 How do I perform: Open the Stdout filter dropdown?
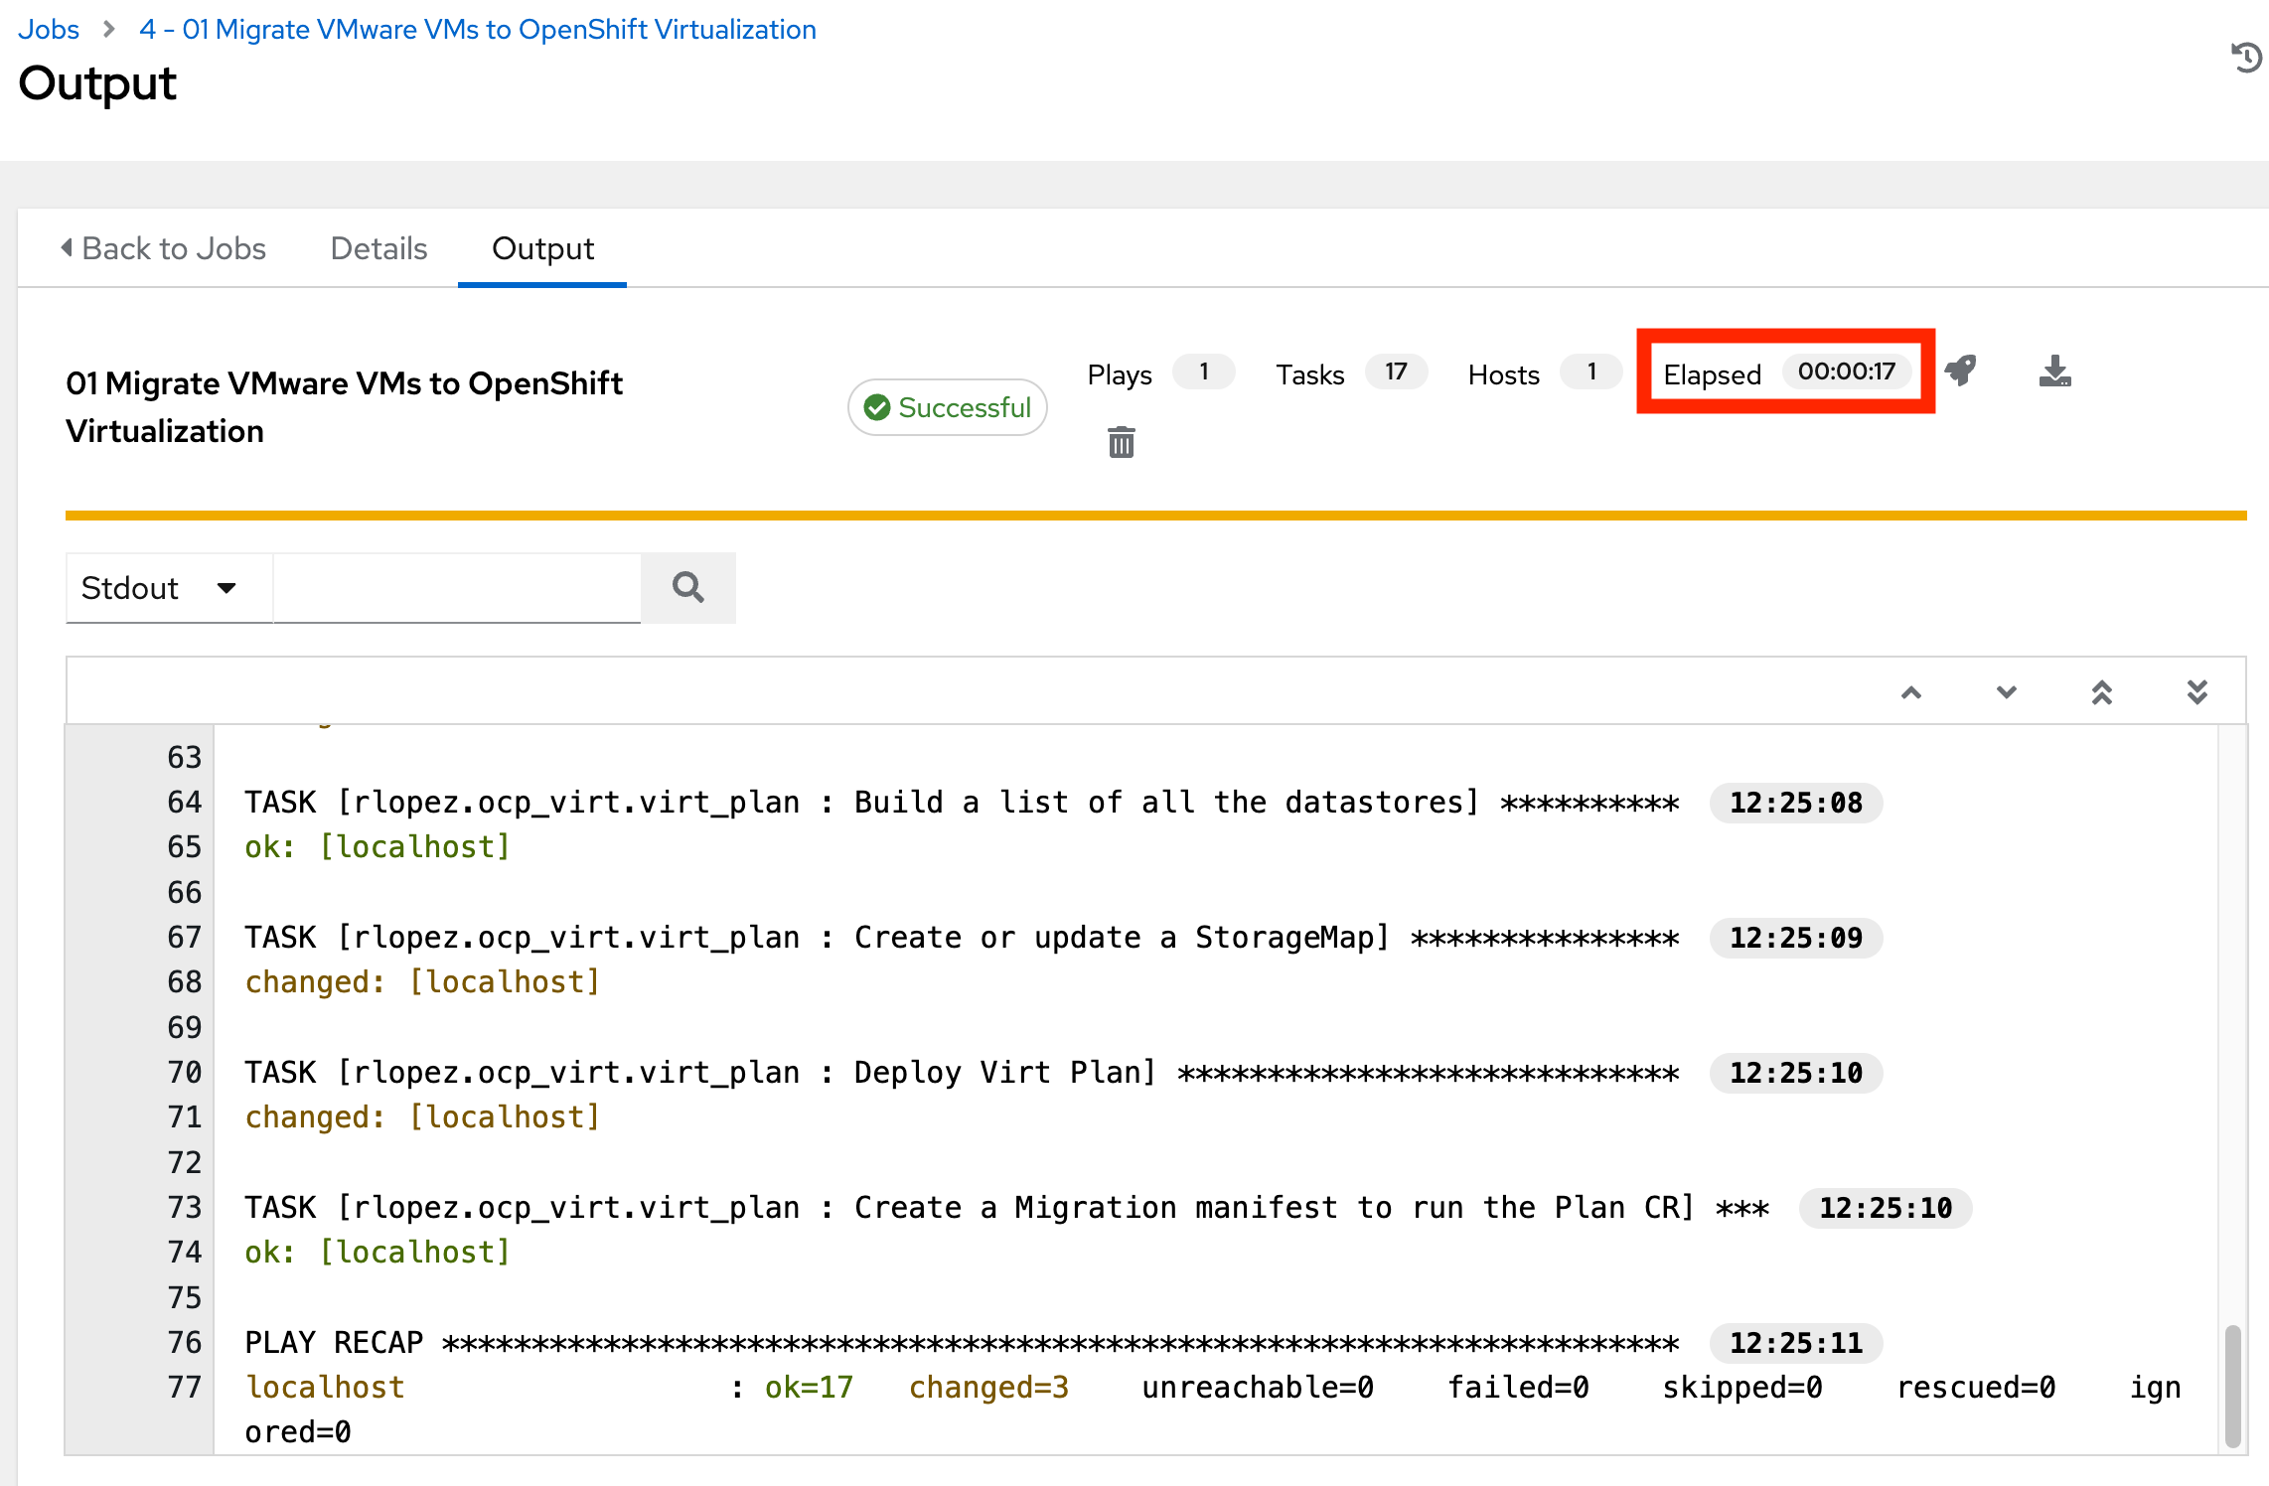[169, 588]
